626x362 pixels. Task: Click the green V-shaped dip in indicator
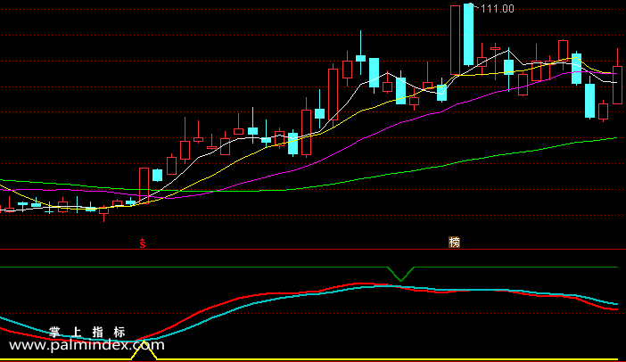coord(400,274)
